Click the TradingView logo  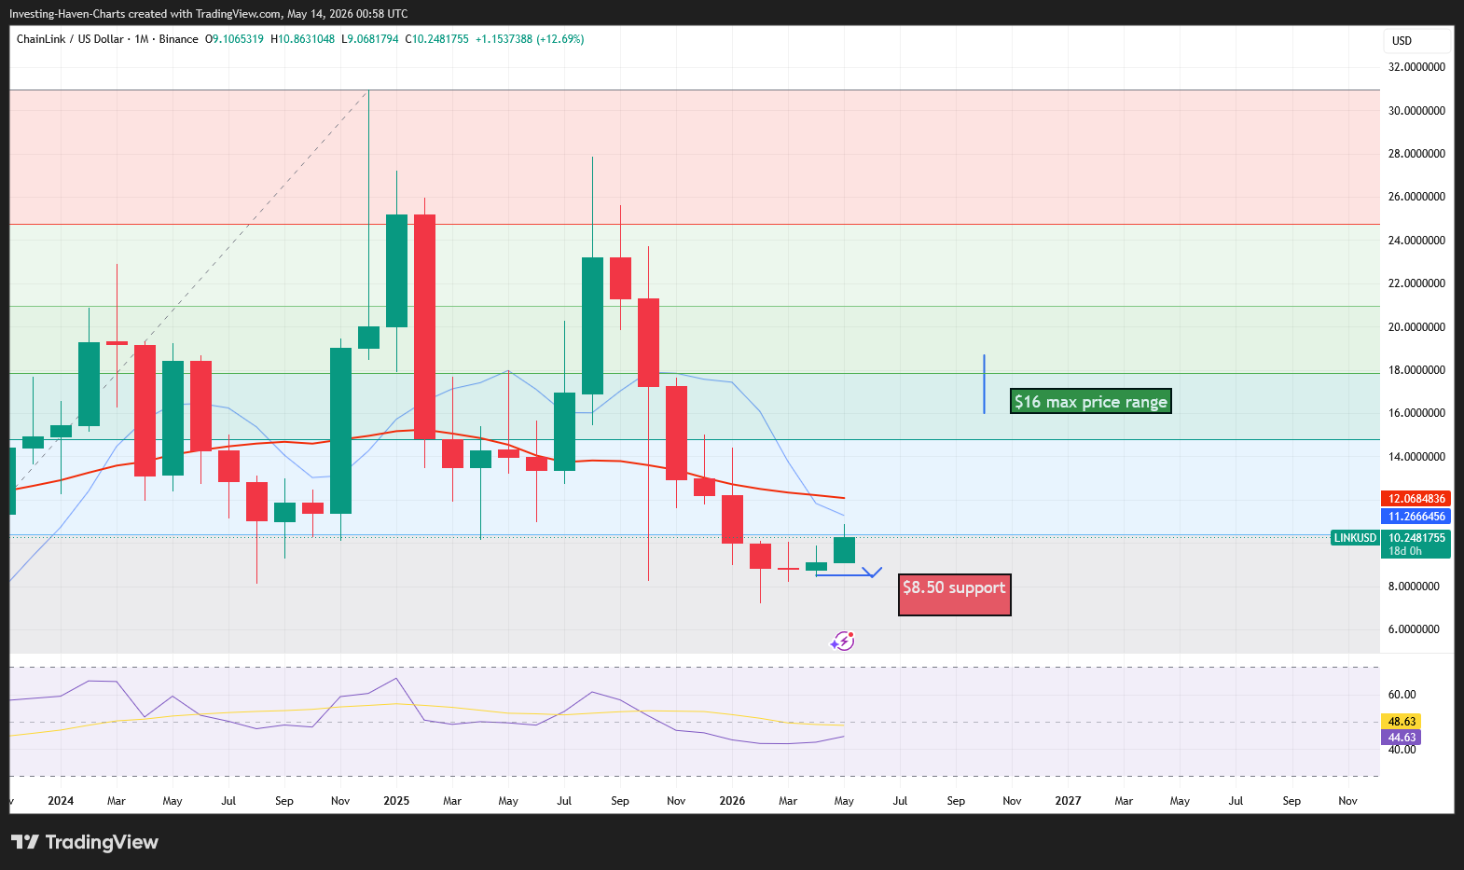point(85,842)
